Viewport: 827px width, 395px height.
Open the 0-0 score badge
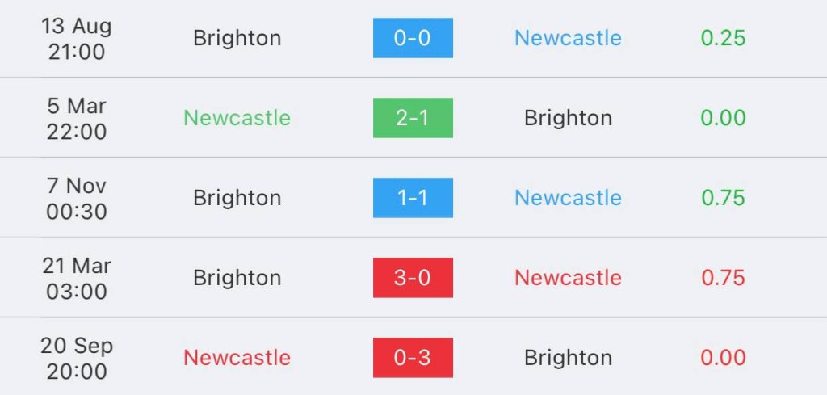[413, 38]
